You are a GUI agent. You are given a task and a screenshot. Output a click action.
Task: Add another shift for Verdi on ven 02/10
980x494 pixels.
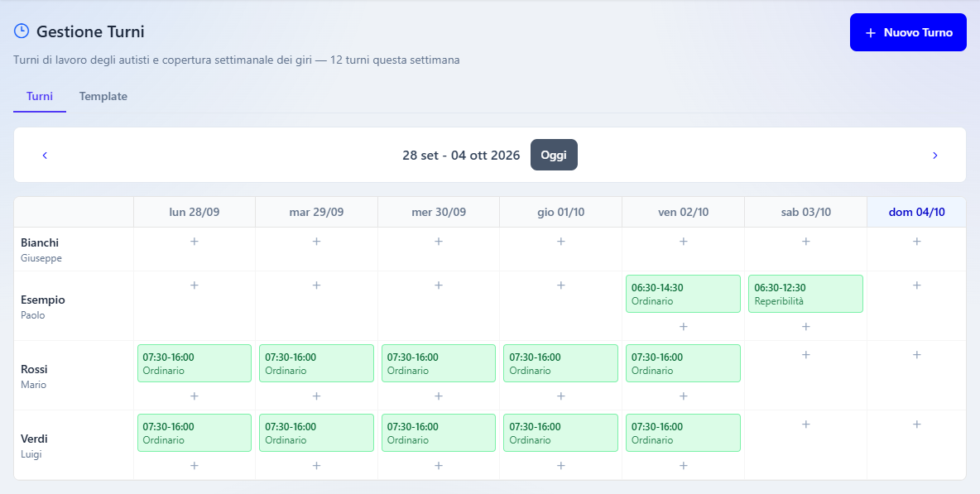tap(683, 465)
